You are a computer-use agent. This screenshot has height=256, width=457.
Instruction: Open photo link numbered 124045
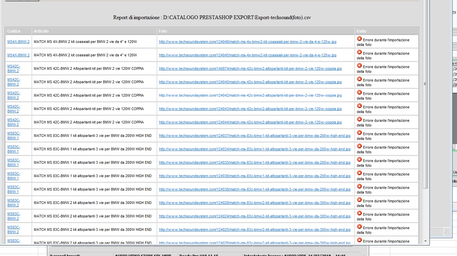(x=247, y=55)
